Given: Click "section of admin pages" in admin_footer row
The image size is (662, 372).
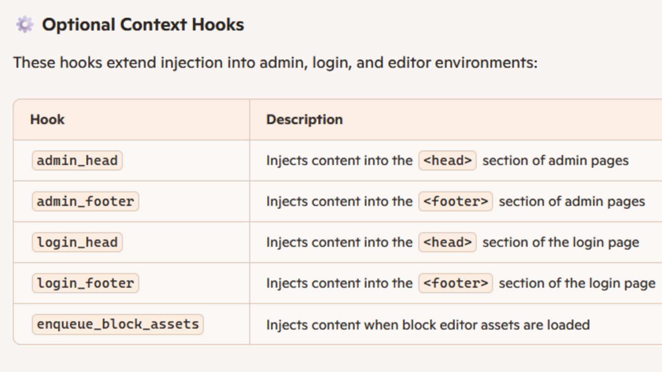Looking at the screenshot, I should coord(572,201).
